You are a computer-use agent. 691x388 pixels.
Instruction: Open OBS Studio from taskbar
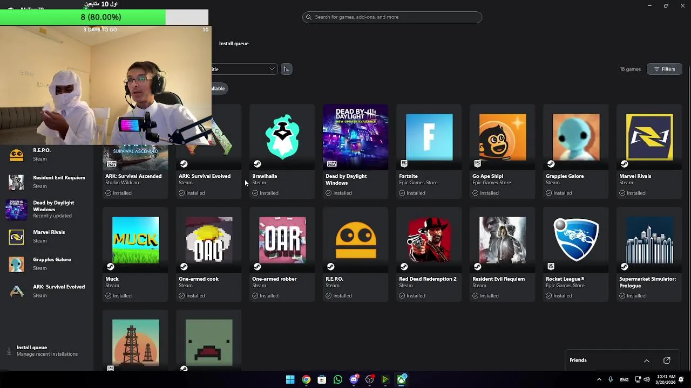pos(369,380)
